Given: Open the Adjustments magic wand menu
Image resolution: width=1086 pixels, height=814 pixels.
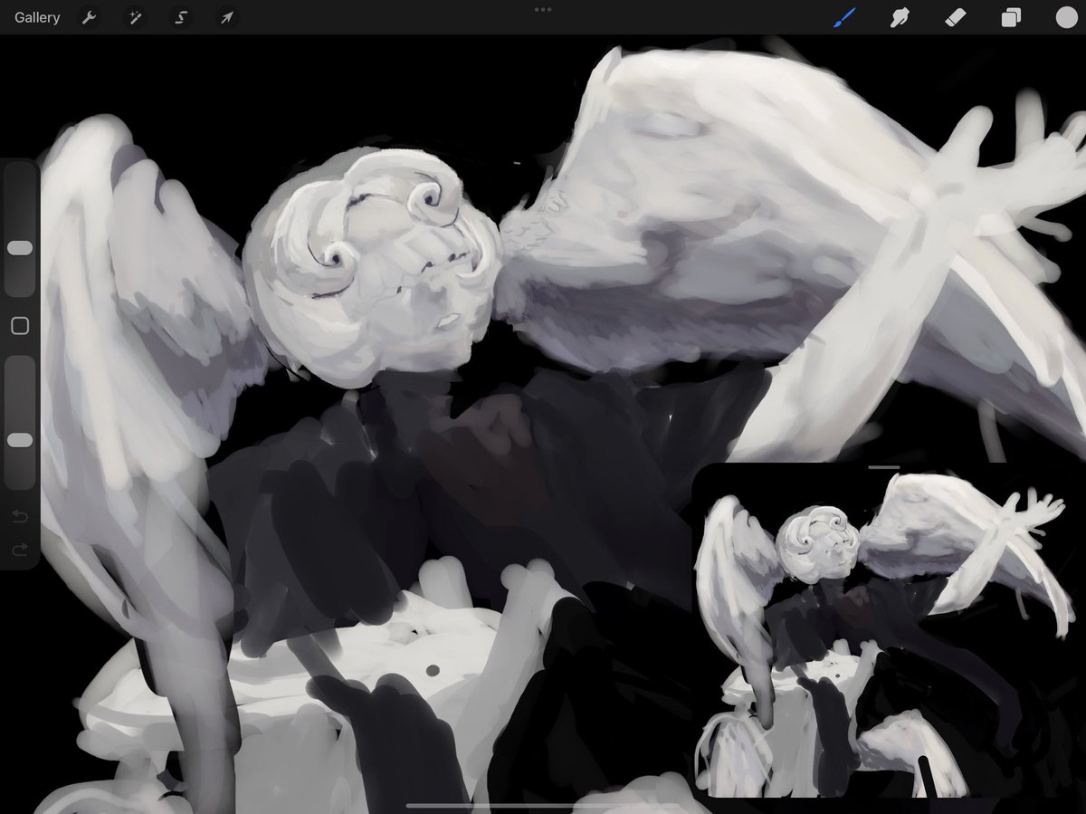Looking at the screenshot, I should (x=135, y=17).
